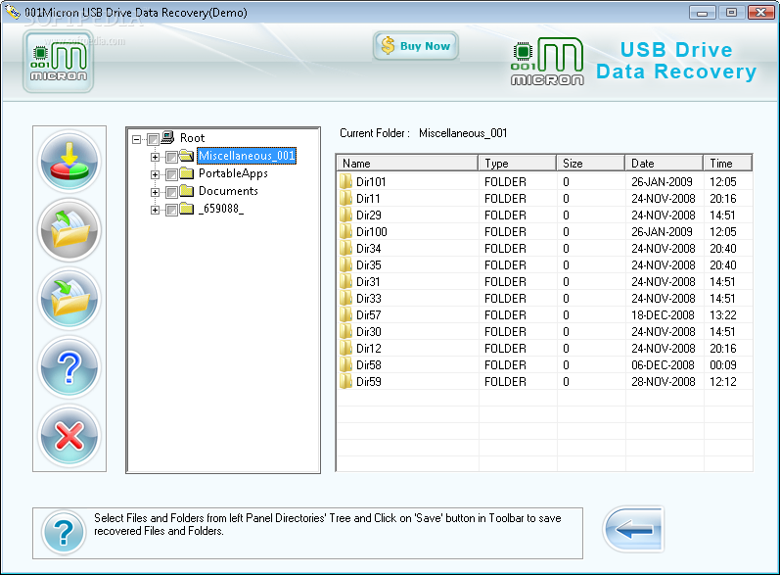This screenshot has height=575, width=780.
Task: Select the Dir59 row name
Action: click(369, 381)
